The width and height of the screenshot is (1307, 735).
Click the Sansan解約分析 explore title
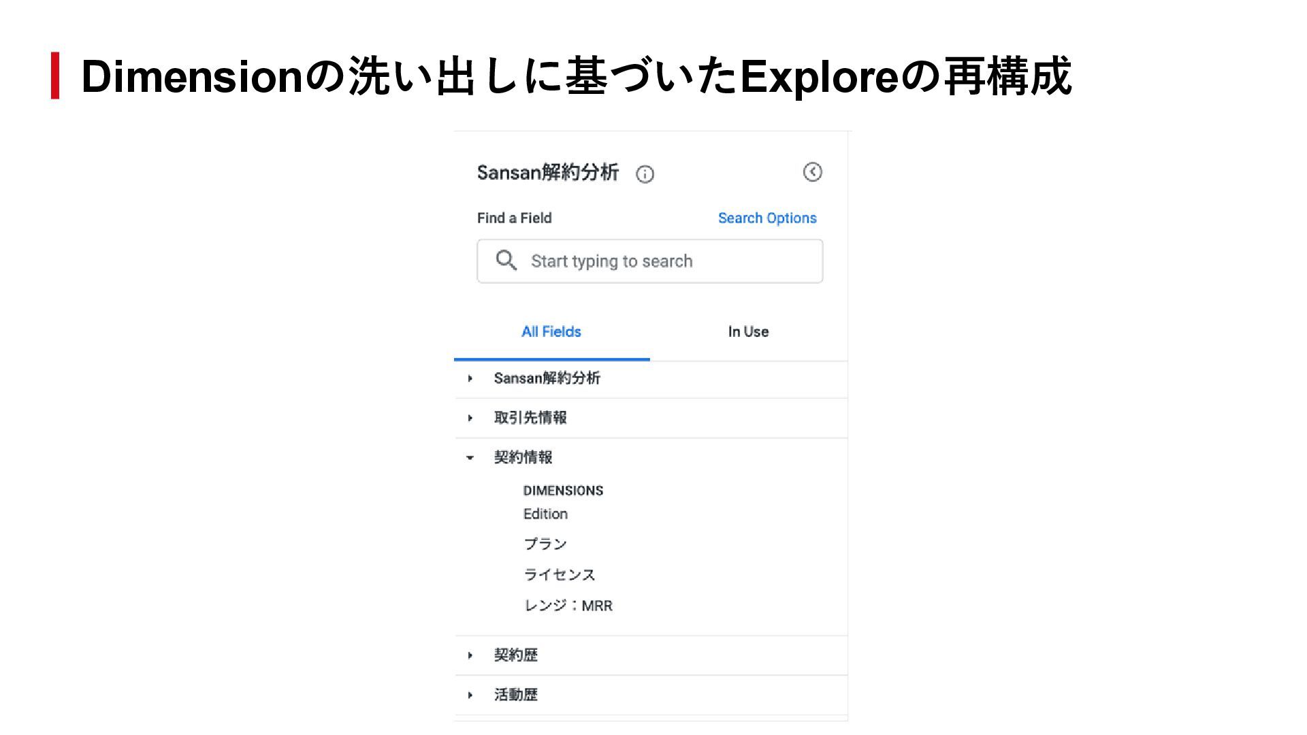coord(547,173)
